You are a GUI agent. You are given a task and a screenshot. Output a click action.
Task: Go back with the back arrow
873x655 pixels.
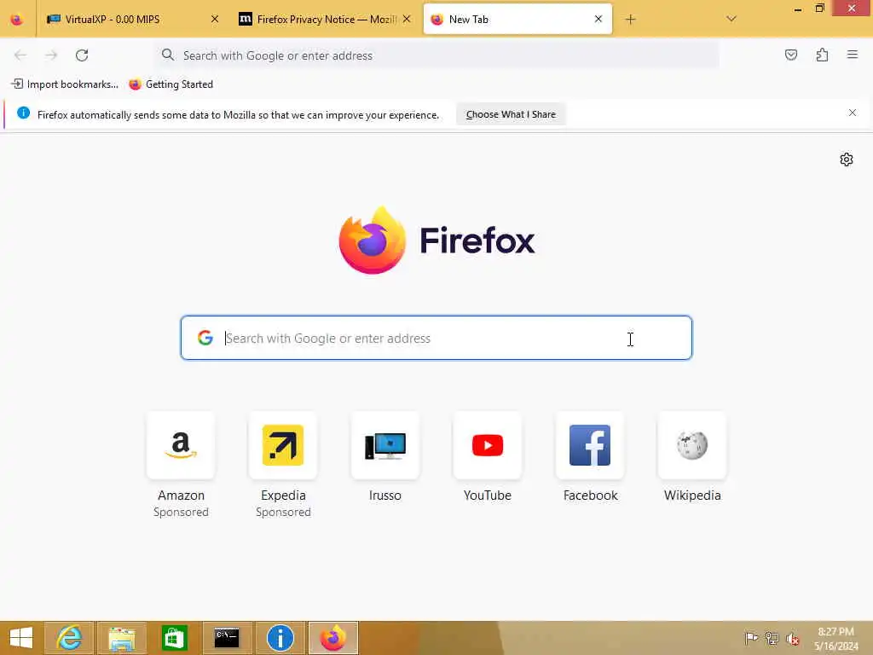pyautogui.click(x=20, y=55)
